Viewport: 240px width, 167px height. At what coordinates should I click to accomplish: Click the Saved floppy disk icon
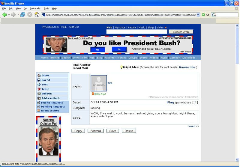pyautogui.click(x=39, y=80)
